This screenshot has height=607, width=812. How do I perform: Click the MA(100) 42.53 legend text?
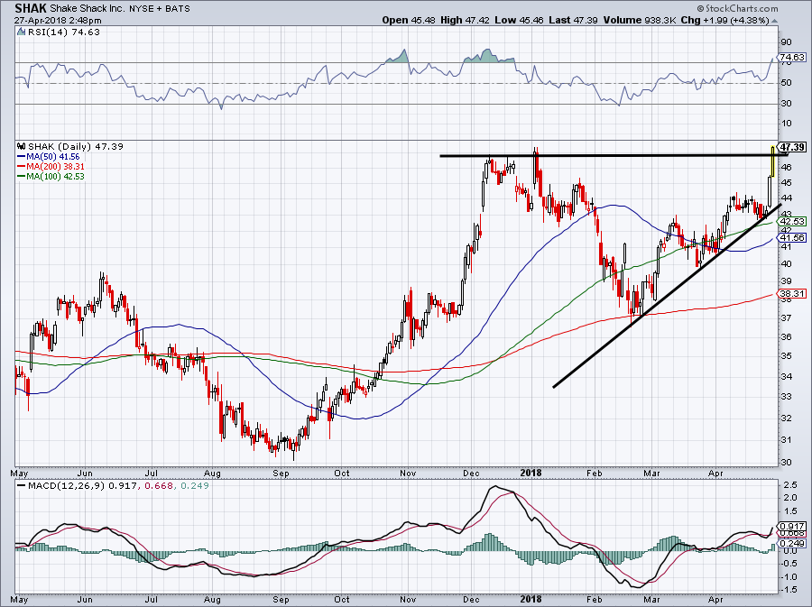[55, 177]
